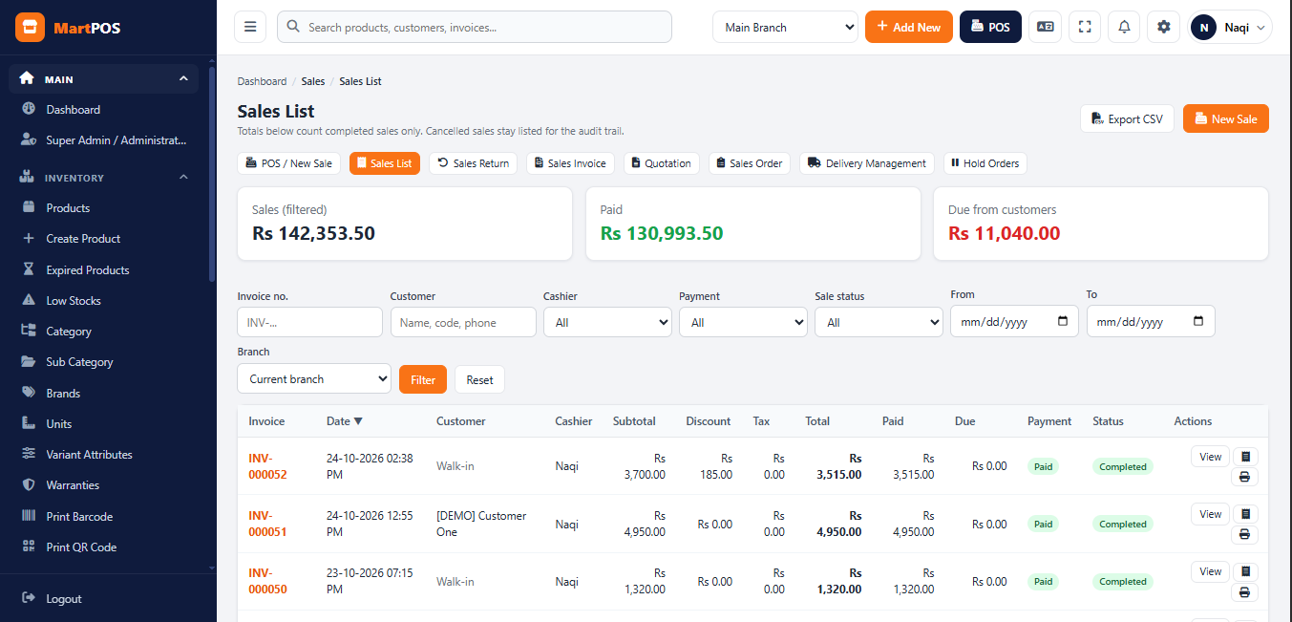Open Units in sidebar
Viewport: 1292px width, 622px height.
[104, 424]
